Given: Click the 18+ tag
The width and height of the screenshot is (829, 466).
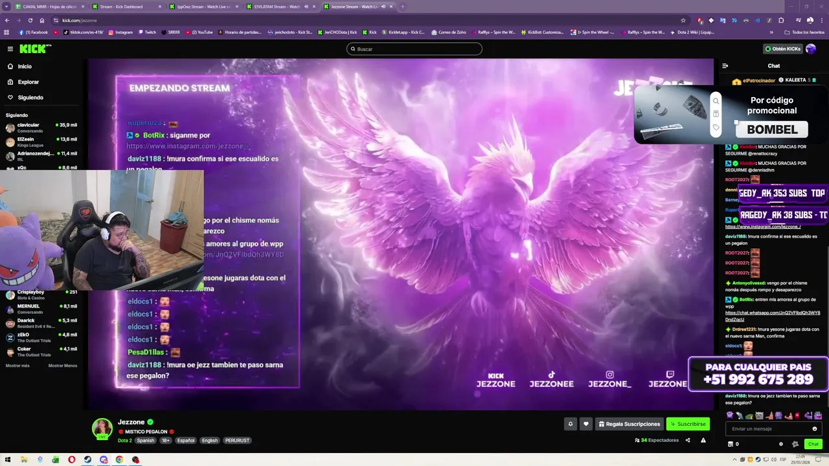Looking at the screenshot, I should pyautogui.click(x=165, y=440).
